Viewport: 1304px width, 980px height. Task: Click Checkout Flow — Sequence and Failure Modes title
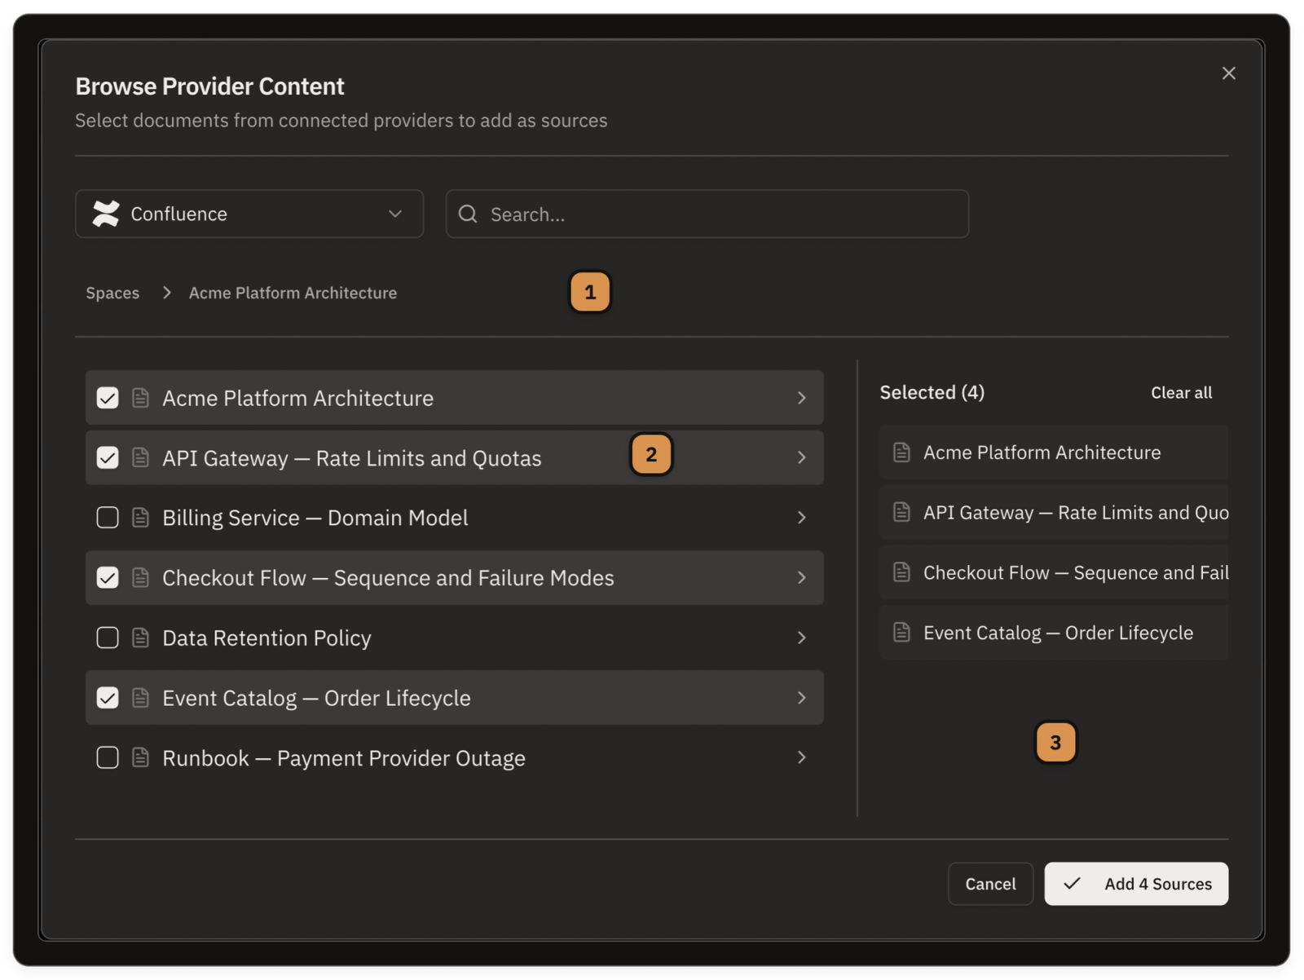pyautogui.click(x=388, y=577)
